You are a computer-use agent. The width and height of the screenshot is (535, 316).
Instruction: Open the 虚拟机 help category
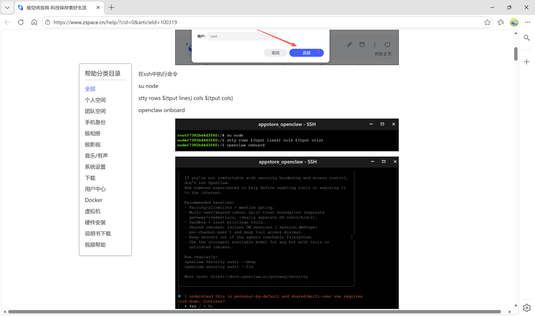93,211
